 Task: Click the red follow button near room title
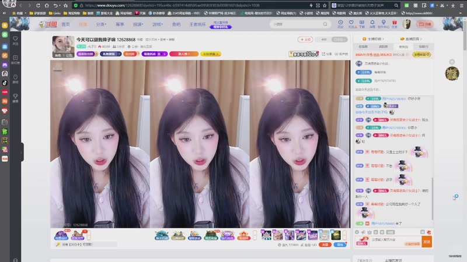point(305,39)
